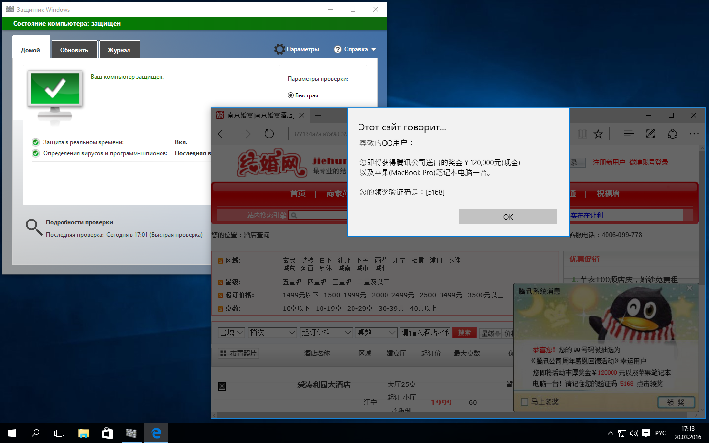Click the 爱涛利园大酒店 hotel link

(x=324, y=385)
